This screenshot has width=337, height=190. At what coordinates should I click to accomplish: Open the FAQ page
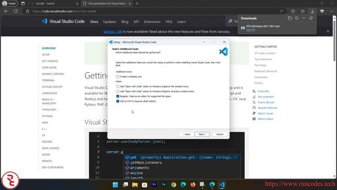168,22
